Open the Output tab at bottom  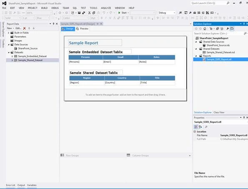(x=21, y=185)
